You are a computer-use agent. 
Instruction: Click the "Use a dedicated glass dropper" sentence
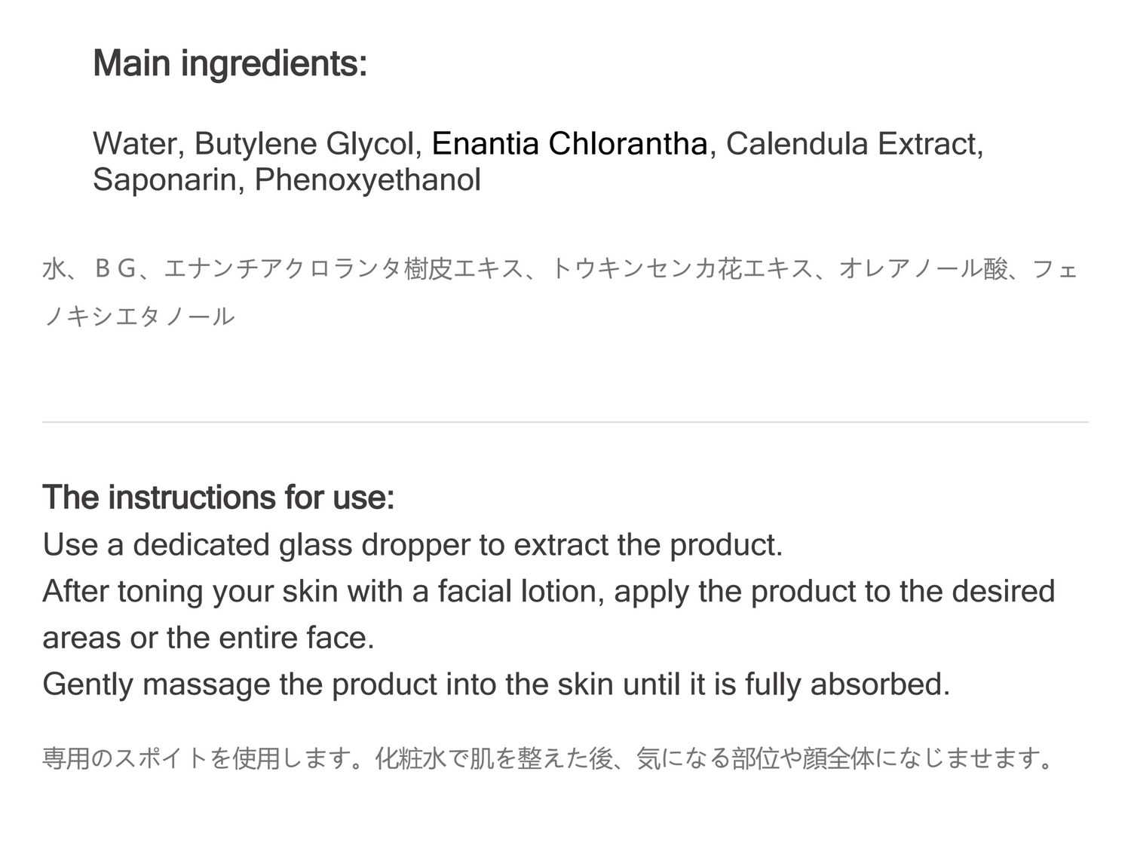(x=412, y=545)
